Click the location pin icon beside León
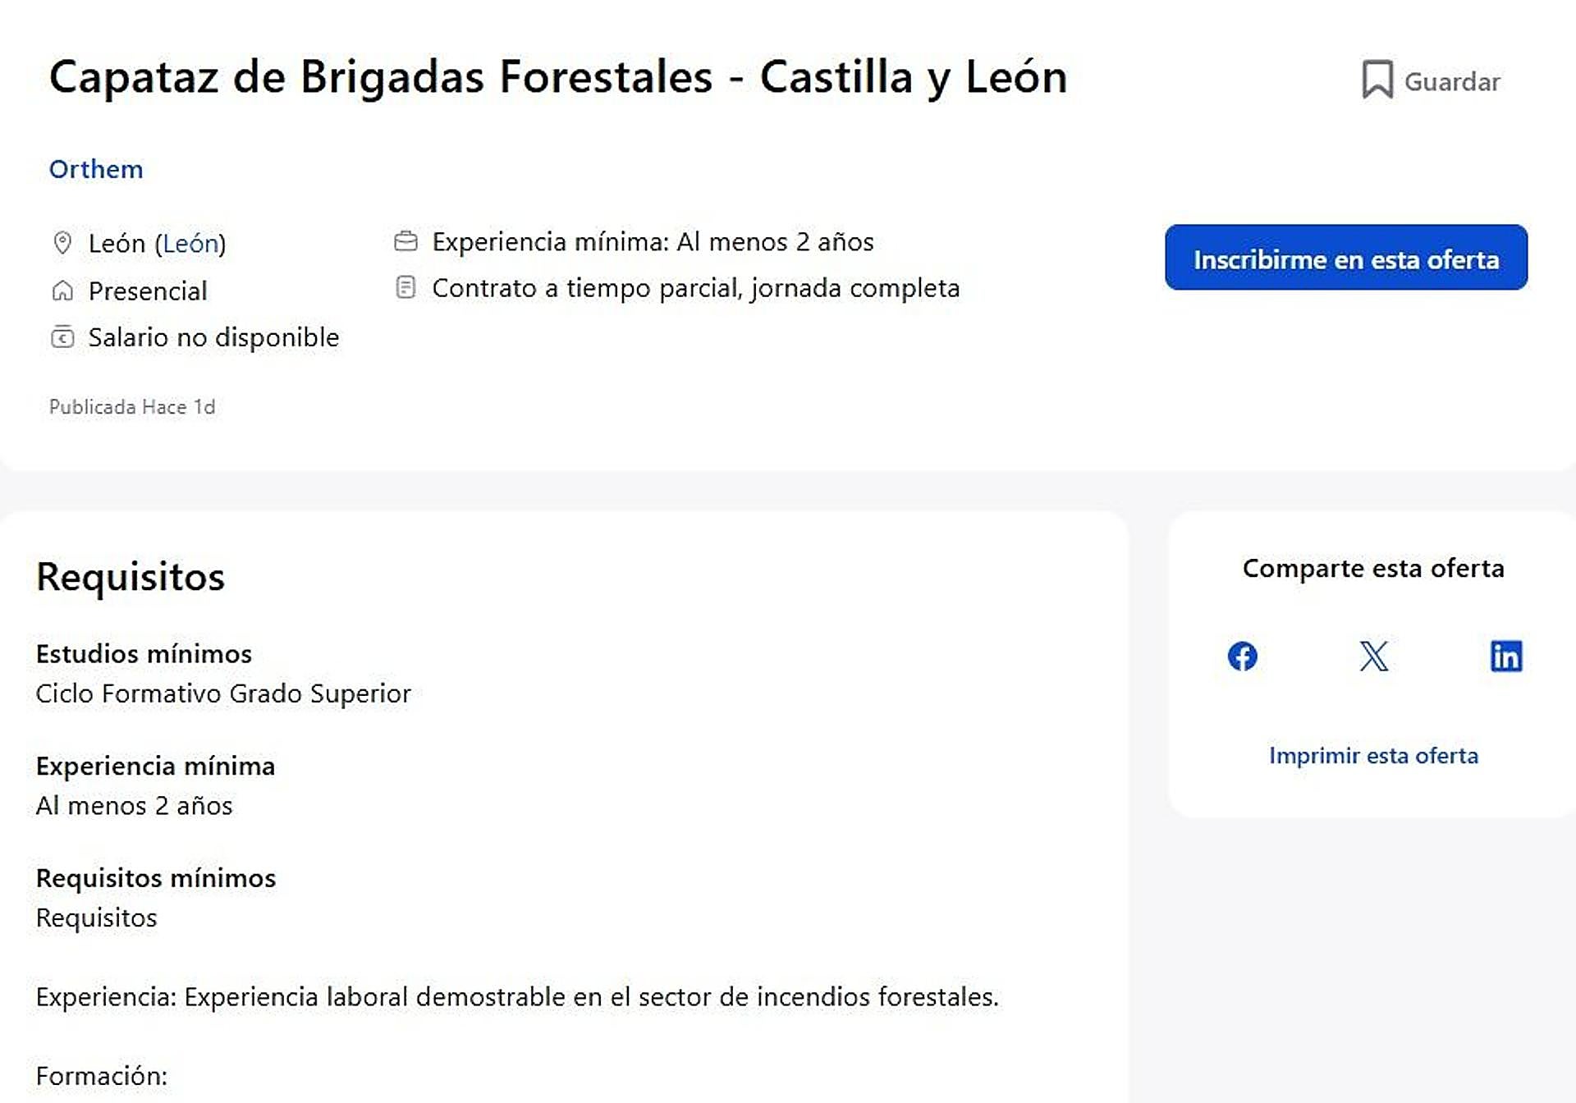 click(x=62, y=243)
